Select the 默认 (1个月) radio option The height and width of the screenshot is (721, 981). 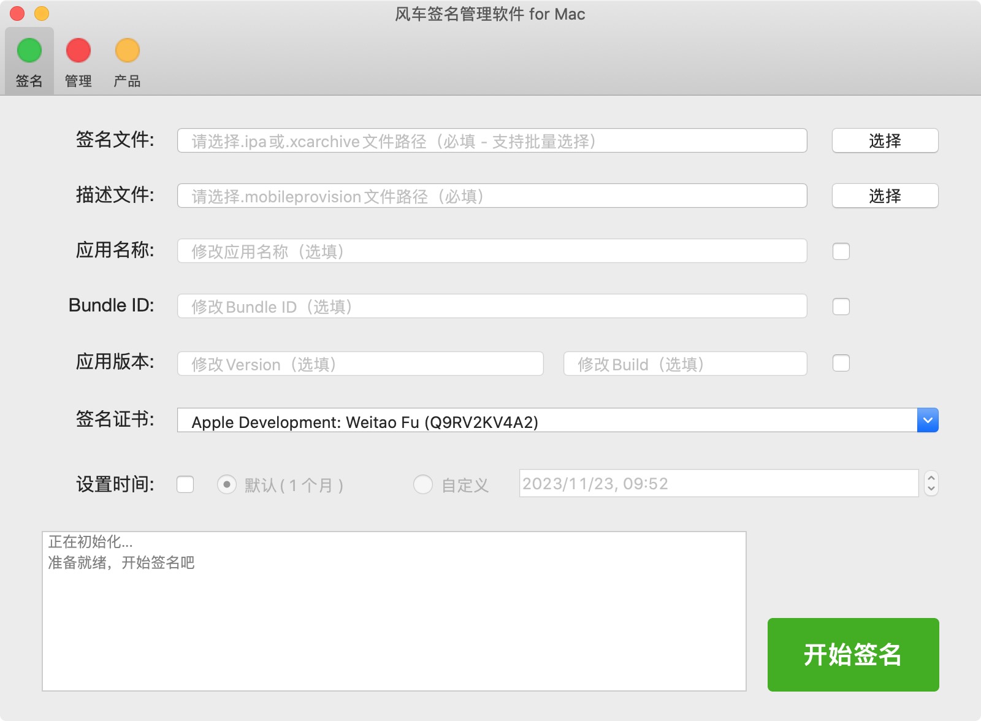pyautogui.click(x=227, y=485)
